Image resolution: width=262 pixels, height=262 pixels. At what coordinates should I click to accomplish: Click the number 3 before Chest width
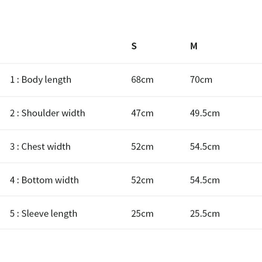12,147
